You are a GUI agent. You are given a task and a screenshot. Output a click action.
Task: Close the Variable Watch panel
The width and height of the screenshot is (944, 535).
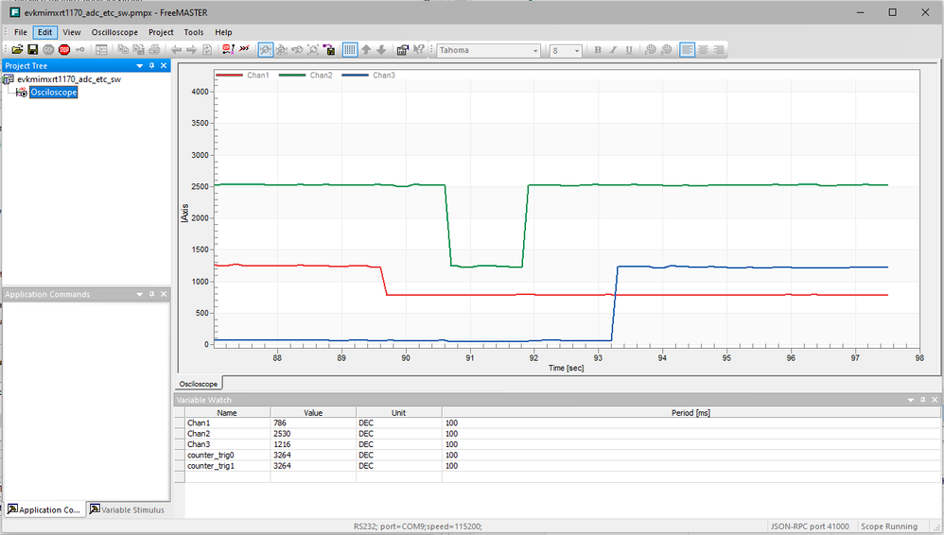pyautogui.click(x=935, y=400)
